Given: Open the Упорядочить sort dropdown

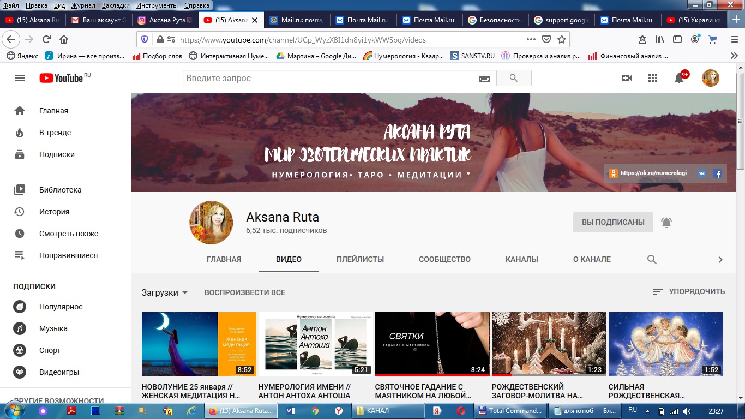Looking at the screenshot, I should tap(689, 292).
